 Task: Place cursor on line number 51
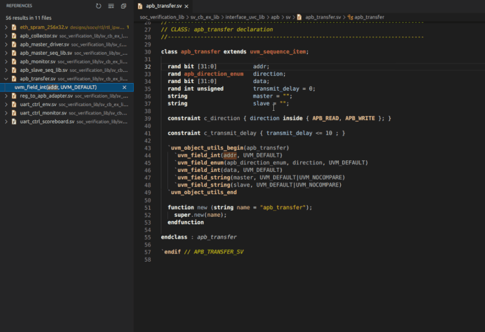(x=148, y=208)
